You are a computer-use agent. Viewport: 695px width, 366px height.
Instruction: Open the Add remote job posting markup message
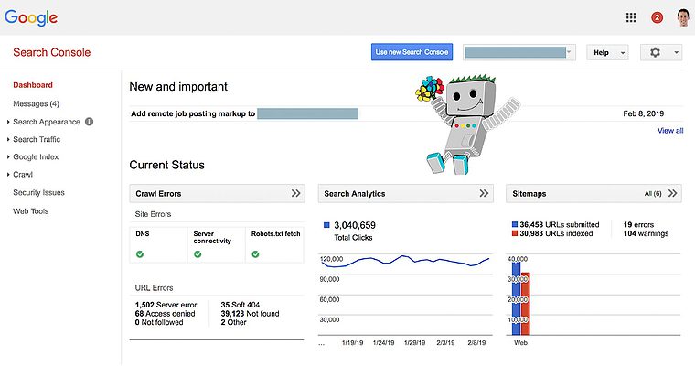coord(193,113)
